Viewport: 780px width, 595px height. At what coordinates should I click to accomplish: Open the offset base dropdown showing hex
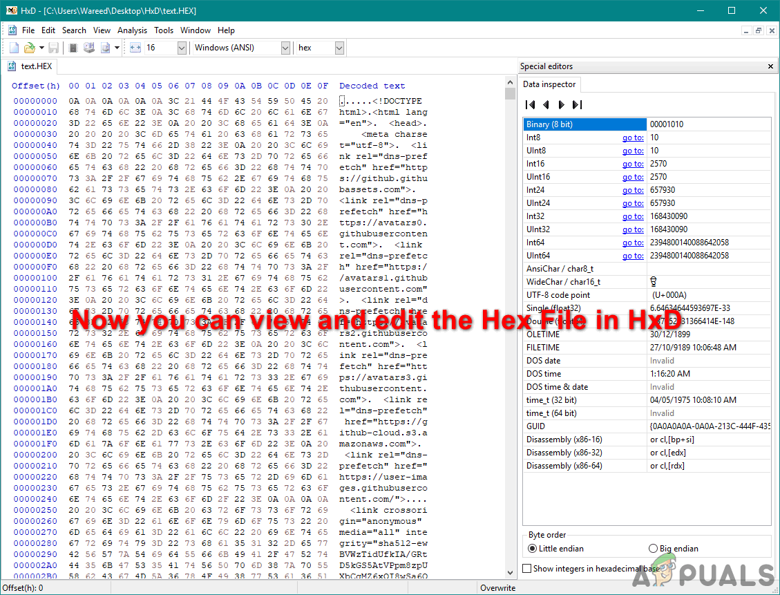(x=338, y=48)
